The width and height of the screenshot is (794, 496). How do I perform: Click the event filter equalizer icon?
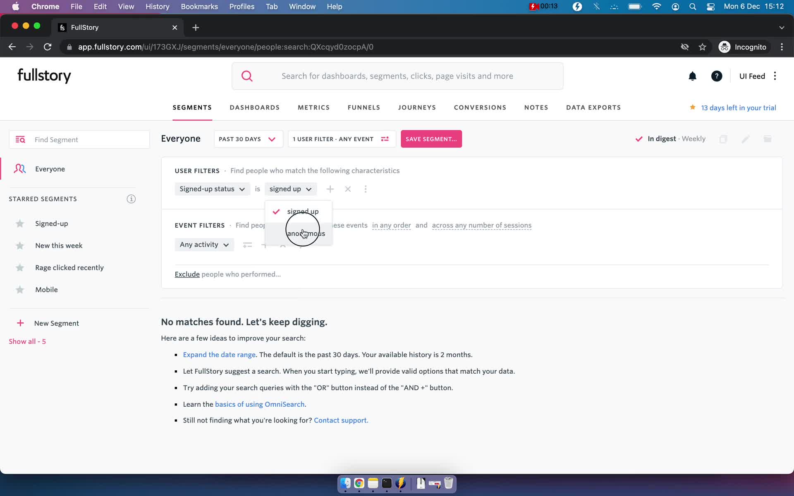pos(247,244)
